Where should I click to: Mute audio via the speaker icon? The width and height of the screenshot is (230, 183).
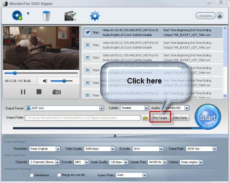45,81
